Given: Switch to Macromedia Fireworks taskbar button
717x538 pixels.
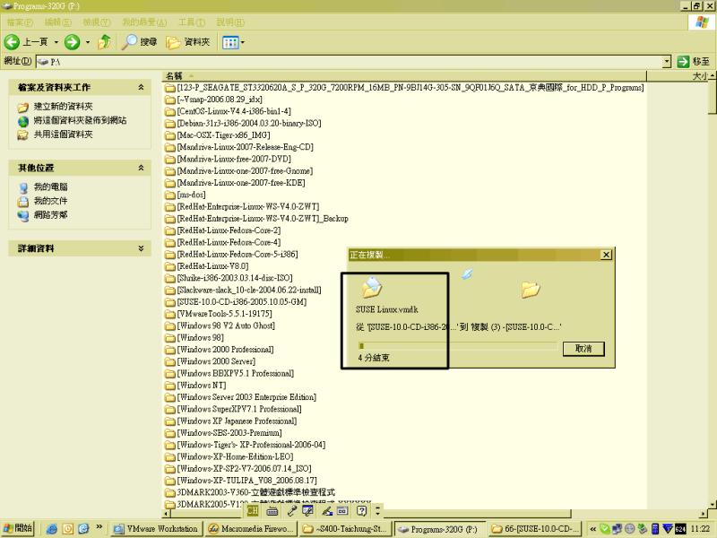Looking at the screenshot, I should 251,529.
